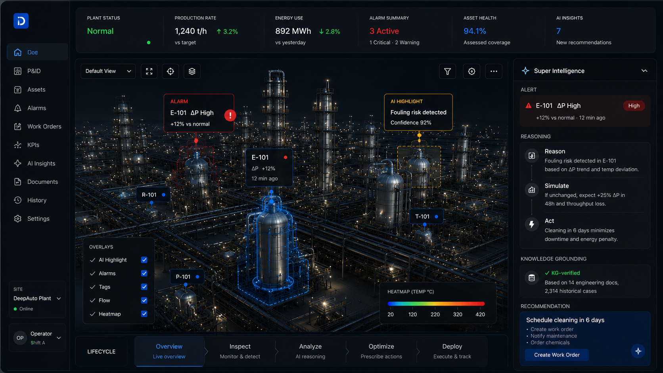Click the 1,240 t/h production rate
Screen dimensions: 663x373
[x=191, y=31]
